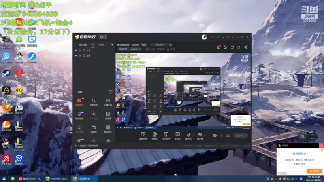Viewport: 324px width, 182px height.
Task: Click the share icon in header
Action: [x=245, y=47]
